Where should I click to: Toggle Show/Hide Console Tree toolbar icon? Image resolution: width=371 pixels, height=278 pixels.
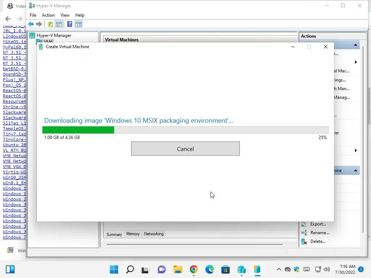pos(59,24)
